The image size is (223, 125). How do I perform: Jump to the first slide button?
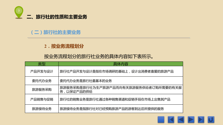click(171, 120)
